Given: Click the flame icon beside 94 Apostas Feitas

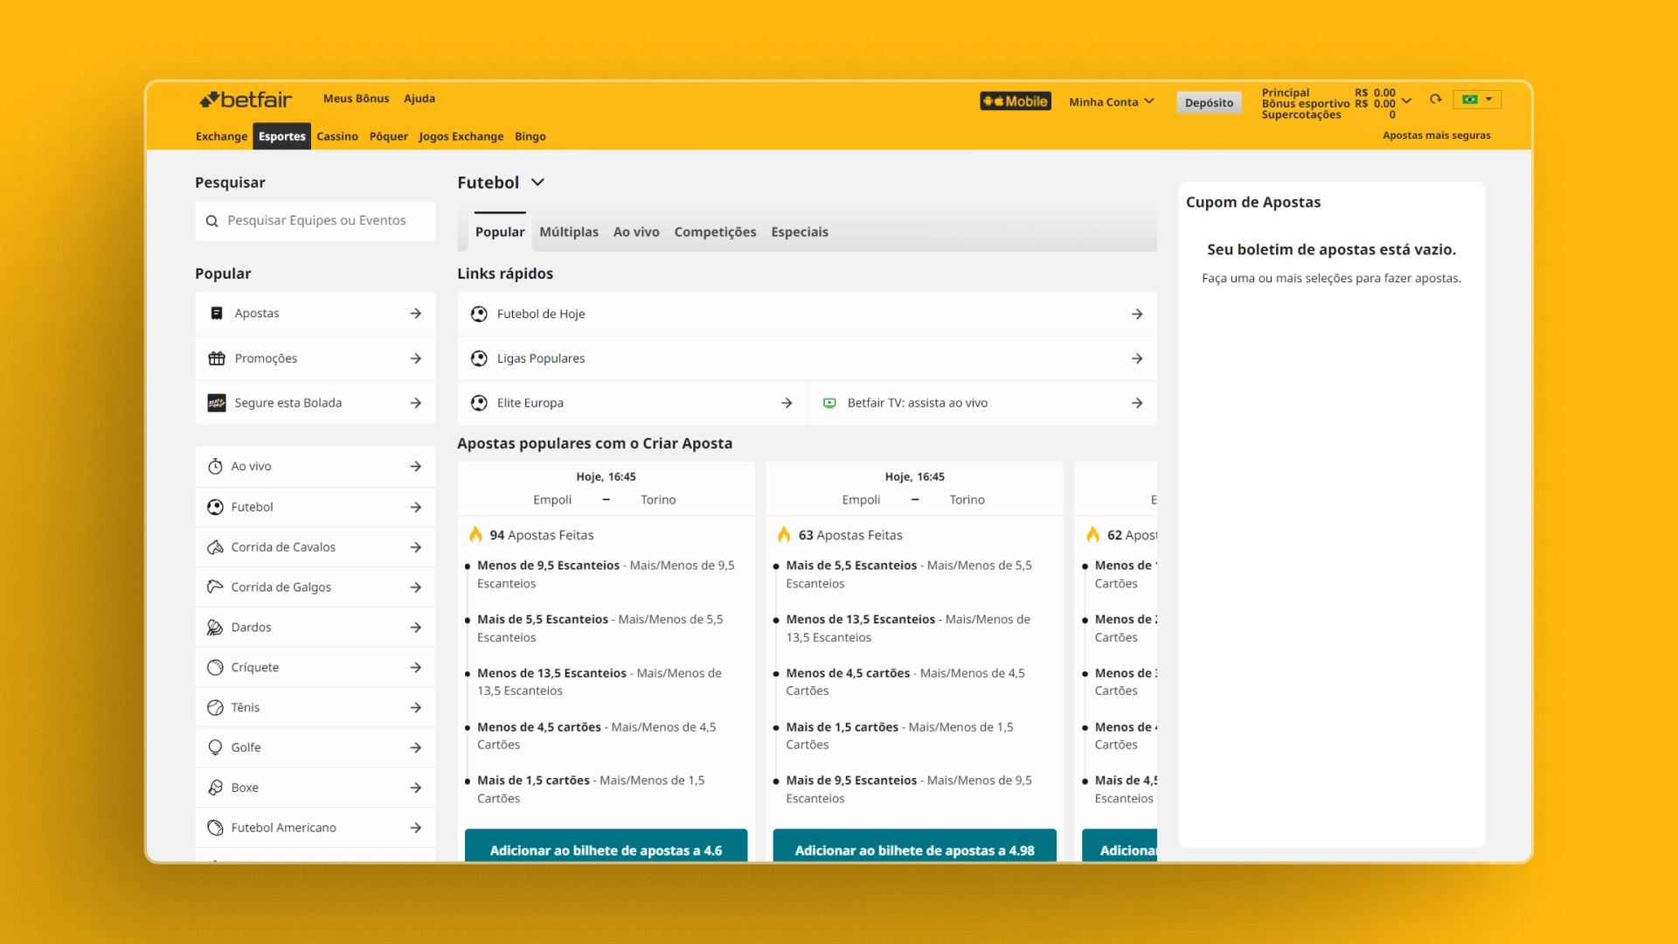Looking at the screenshot, I should (x=475, y=534).
